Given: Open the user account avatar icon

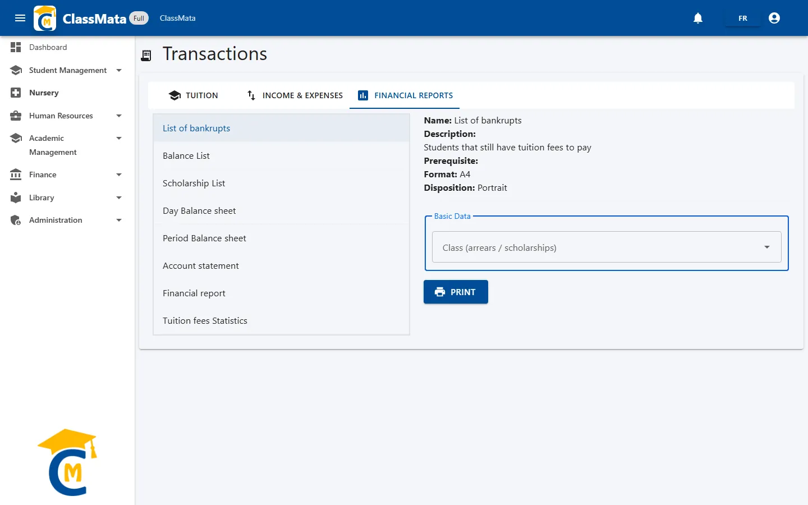Looking at the screenshot, I should click(x=774, y=18).
